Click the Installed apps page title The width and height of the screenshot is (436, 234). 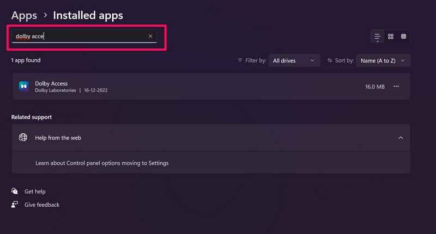[x=88, y=15]
